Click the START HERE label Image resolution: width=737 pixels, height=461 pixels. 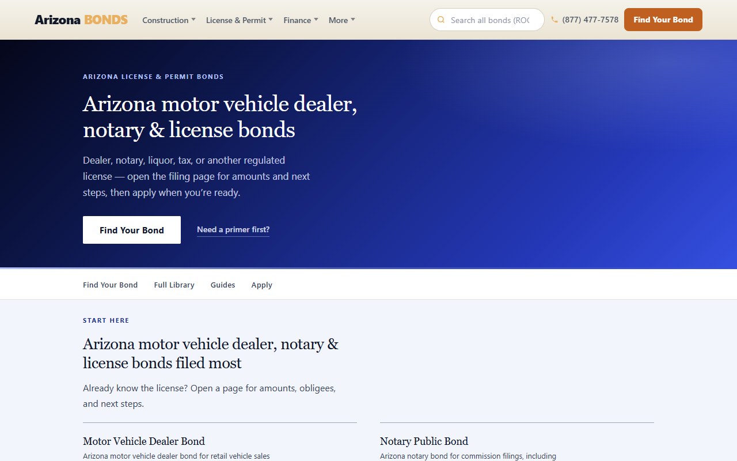click(x=106, y=320)
